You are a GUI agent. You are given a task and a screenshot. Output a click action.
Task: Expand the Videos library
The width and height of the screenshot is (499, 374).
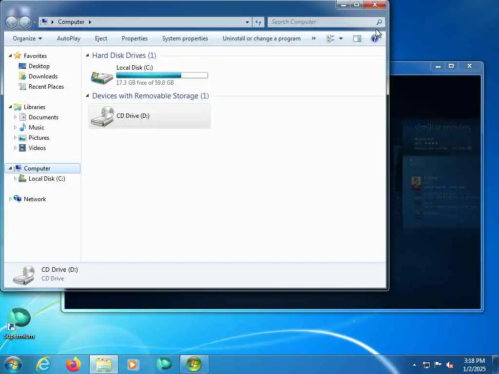click(15, 148)
